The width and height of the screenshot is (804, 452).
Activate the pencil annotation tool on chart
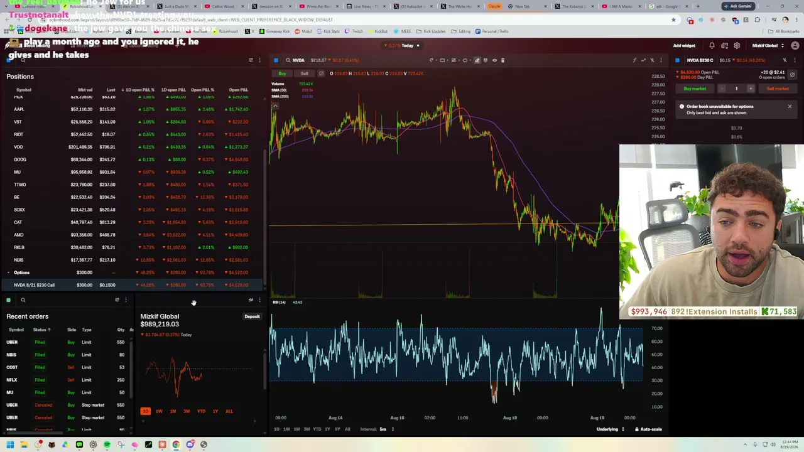point(477,60)
